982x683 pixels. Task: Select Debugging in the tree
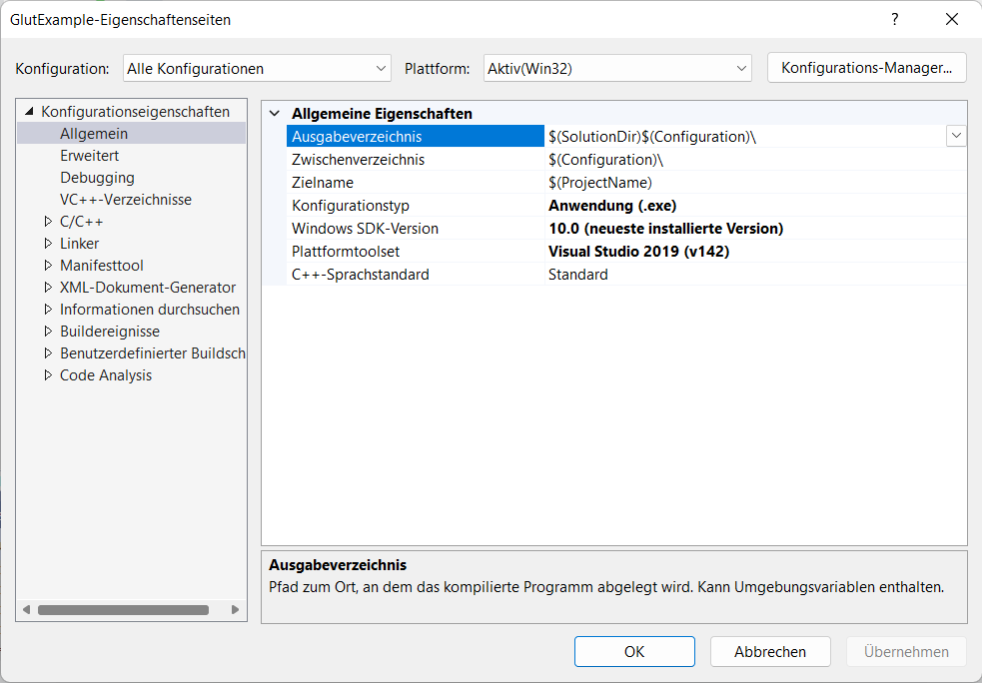[97, 177]
